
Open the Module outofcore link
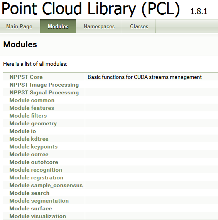coord(34,162)
